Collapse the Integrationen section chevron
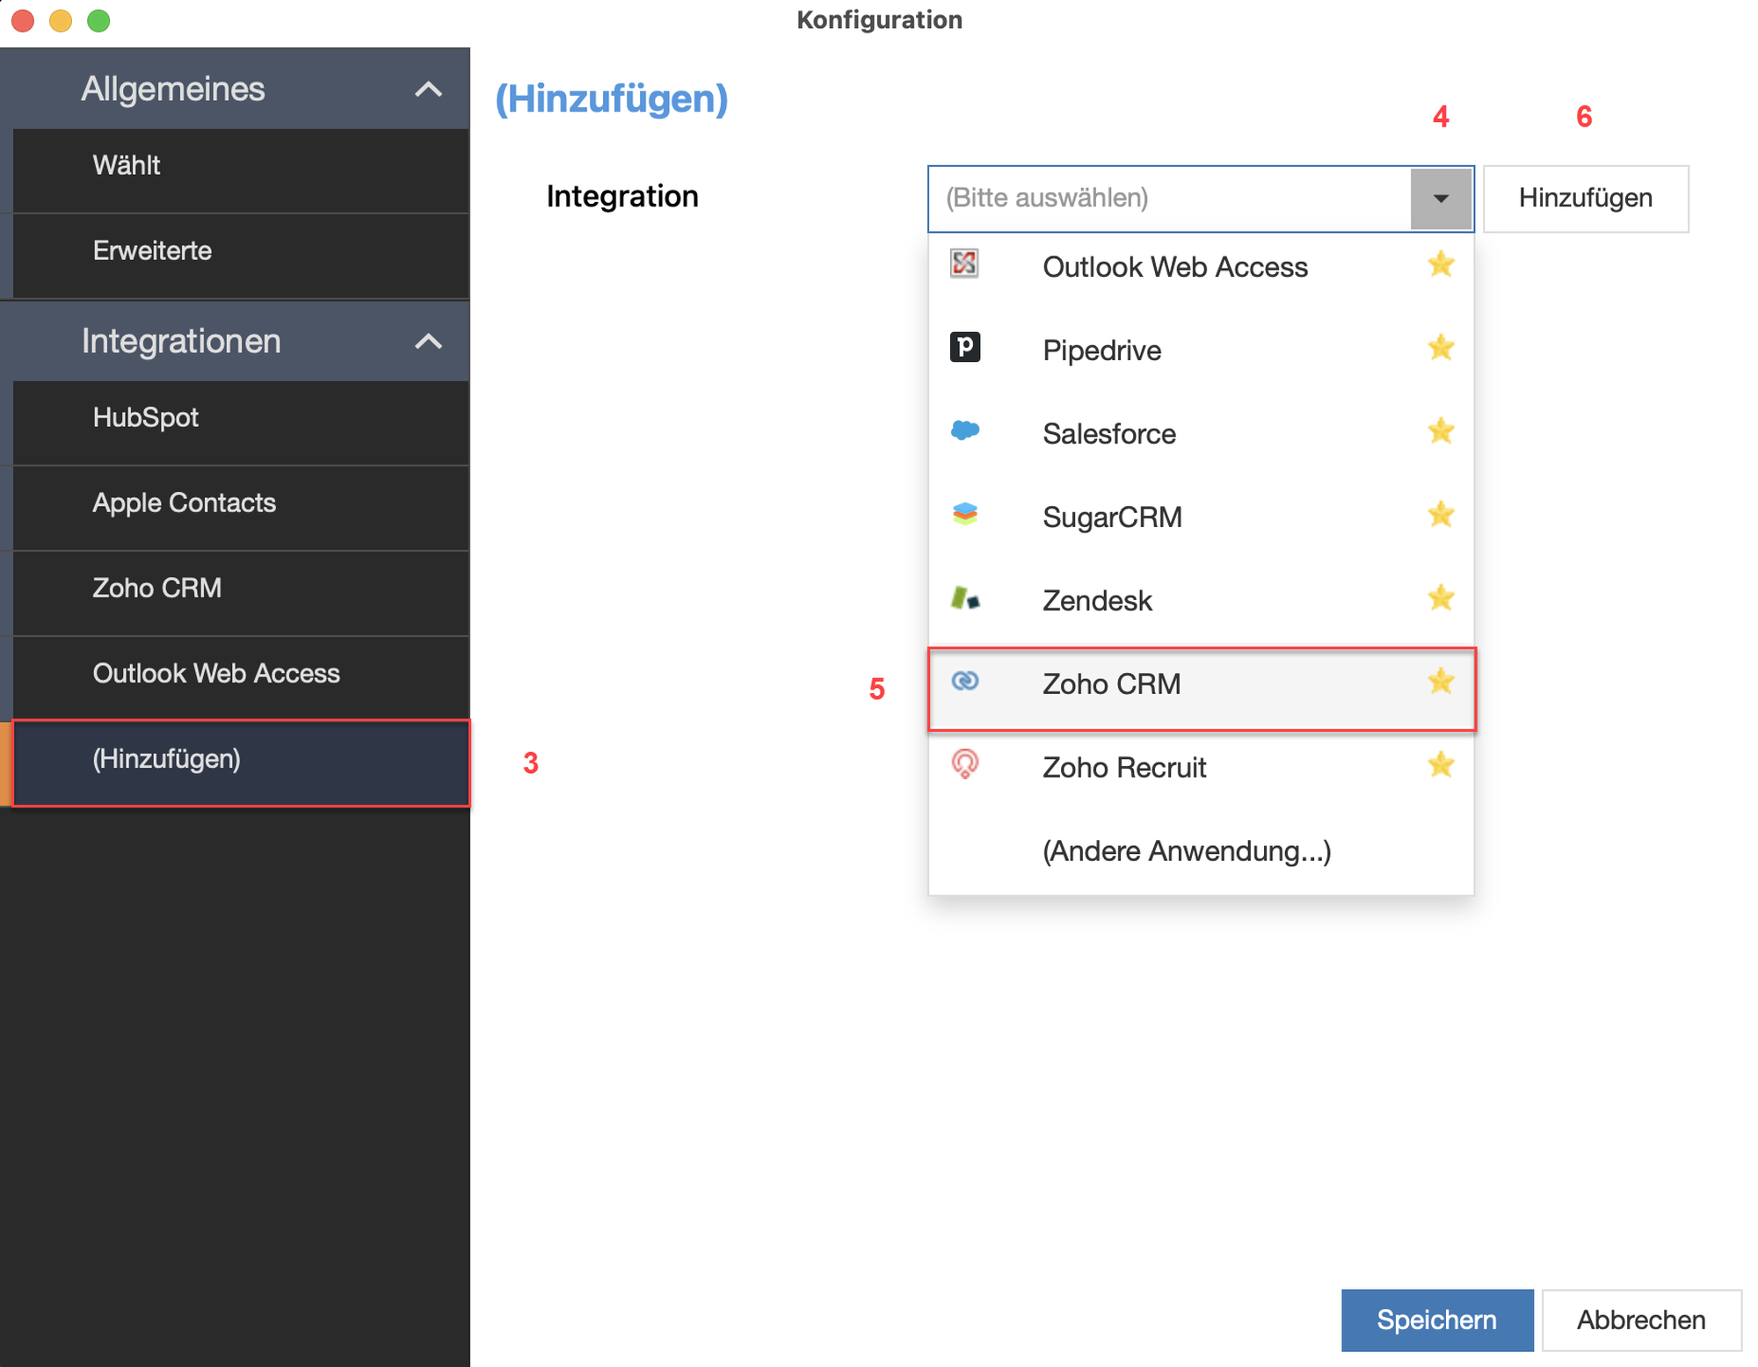1758x1367 pixels. pos(428,341)
